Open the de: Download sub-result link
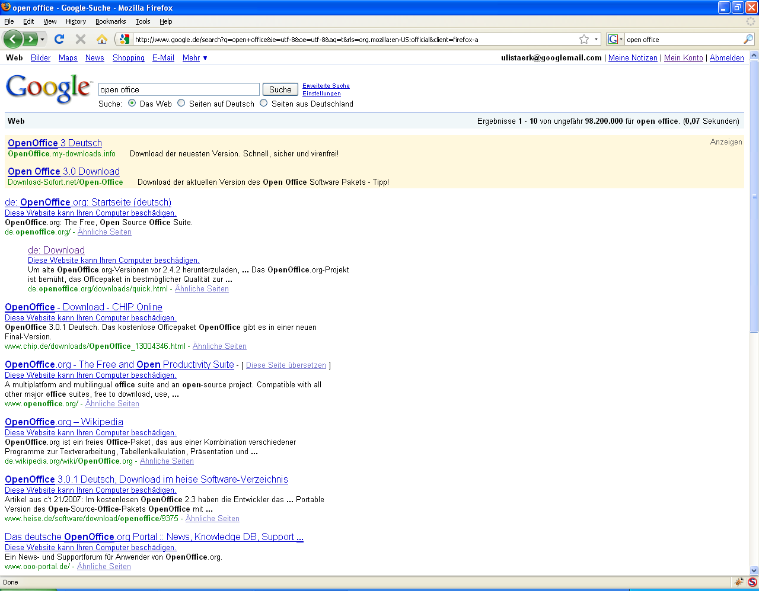 56,250
